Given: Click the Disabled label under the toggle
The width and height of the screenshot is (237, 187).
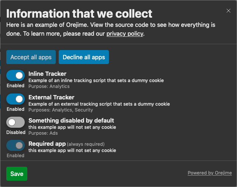Looking at the screenshot, I should (16, 132).
